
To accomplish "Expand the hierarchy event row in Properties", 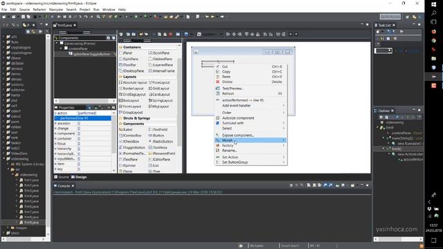I will (55, 149).
